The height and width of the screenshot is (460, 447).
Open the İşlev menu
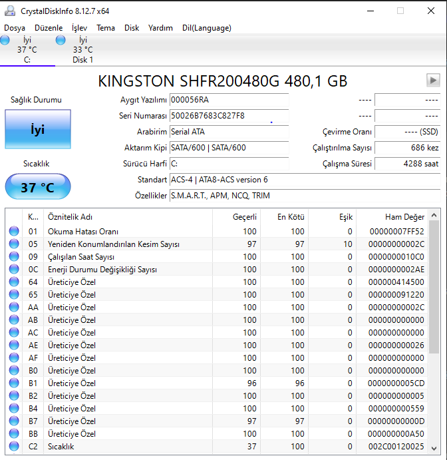coord(79,28)
